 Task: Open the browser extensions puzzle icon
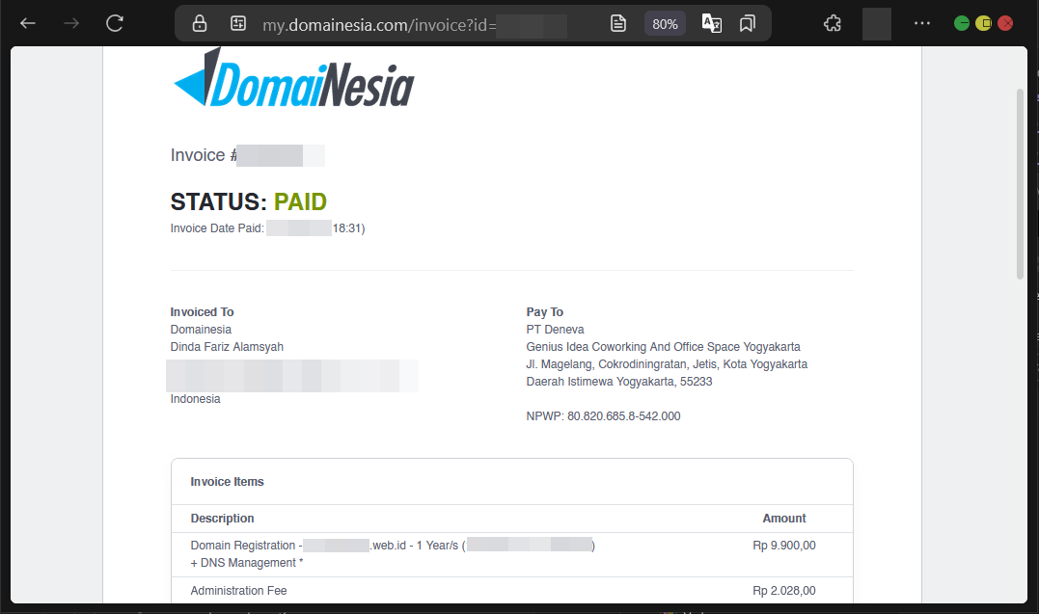tap(833, 22)
